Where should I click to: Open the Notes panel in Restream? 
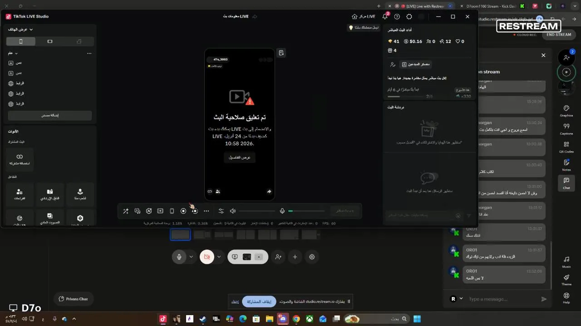pyautogui.click(x=566, y=165)
